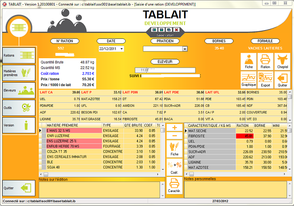Select the BLE row
The height and width of the screenshot is (206, 294).
pos(99,162)
